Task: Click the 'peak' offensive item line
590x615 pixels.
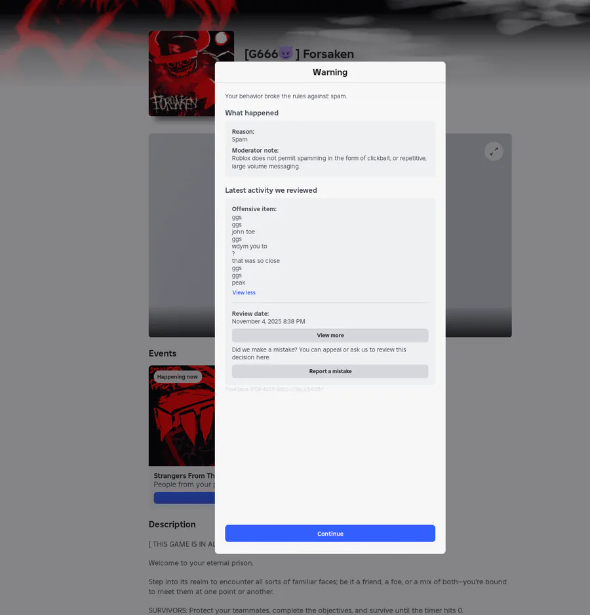Action: 239,283
